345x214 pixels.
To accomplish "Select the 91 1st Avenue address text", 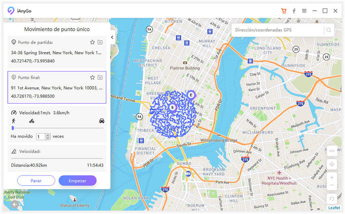I will (x=57, y=88).
